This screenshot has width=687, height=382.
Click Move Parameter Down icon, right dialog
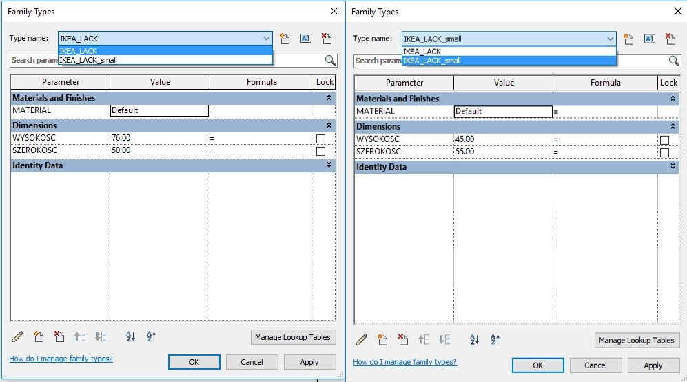coord(444,339)
